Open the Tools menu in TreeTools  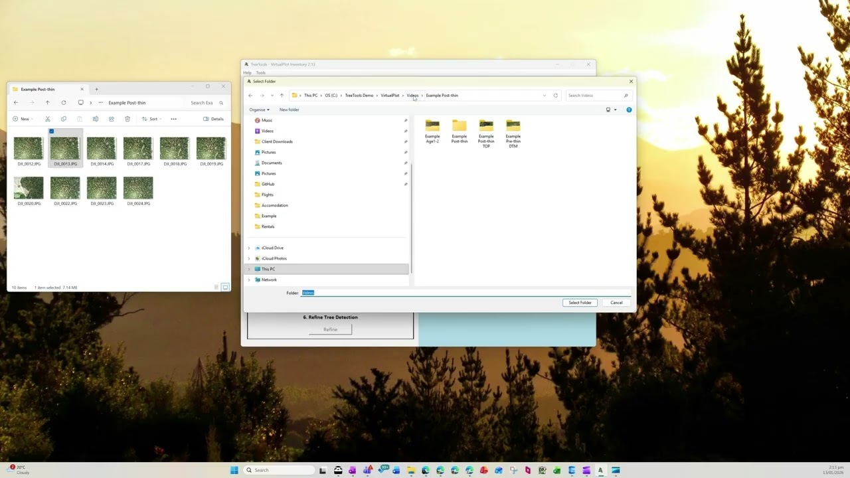[x=261, y=72]
